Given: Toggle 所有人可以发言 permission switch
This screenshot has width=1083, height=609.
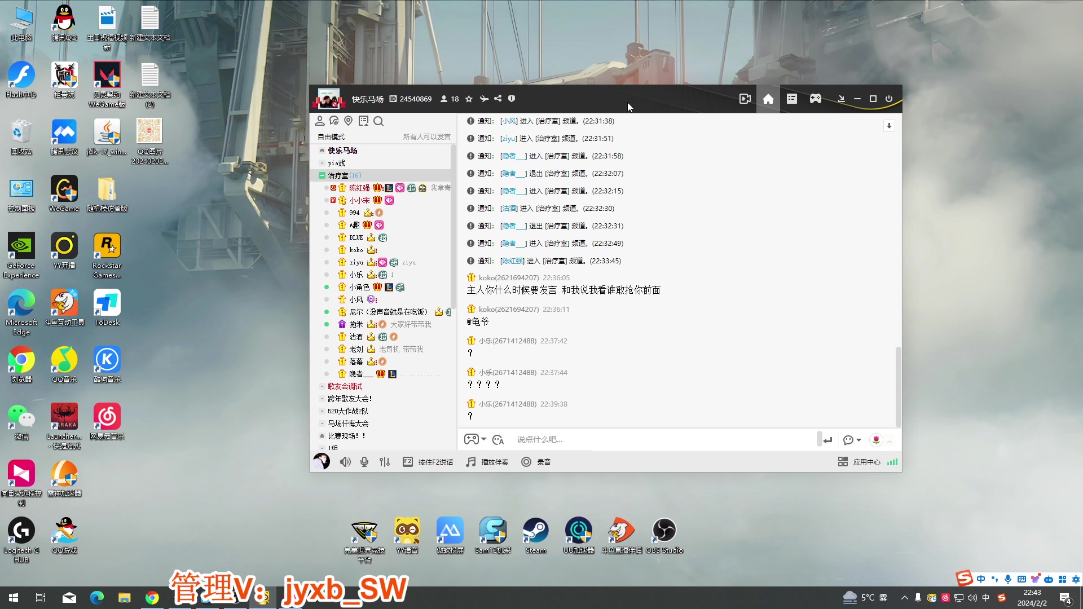Looking at the screenshot, I should tap(427, 137).
